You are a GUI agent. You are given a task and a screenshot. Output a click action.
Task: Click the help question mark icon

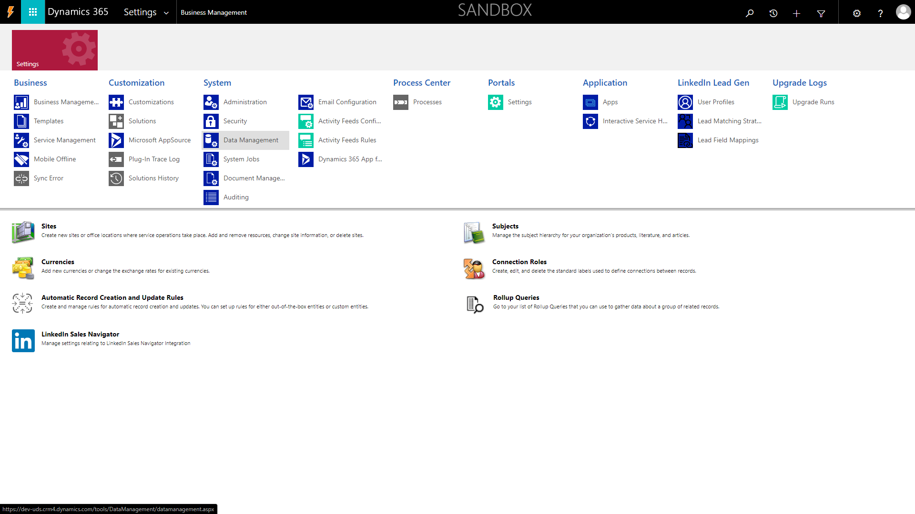880,13
